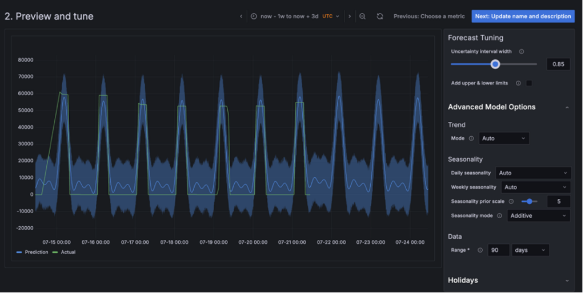Click the 07-18 00:00 axis label
585x294 pixels.
coord(174,243)
